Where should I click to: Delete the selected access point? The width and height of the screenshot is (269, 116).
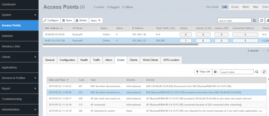[81, 20]
